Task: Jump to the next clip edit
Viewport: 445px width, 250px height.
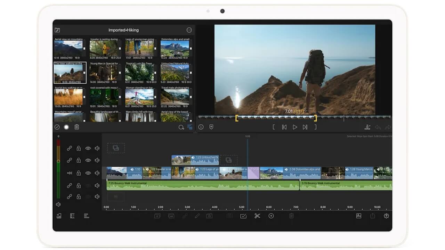Action: coord(305,127)
